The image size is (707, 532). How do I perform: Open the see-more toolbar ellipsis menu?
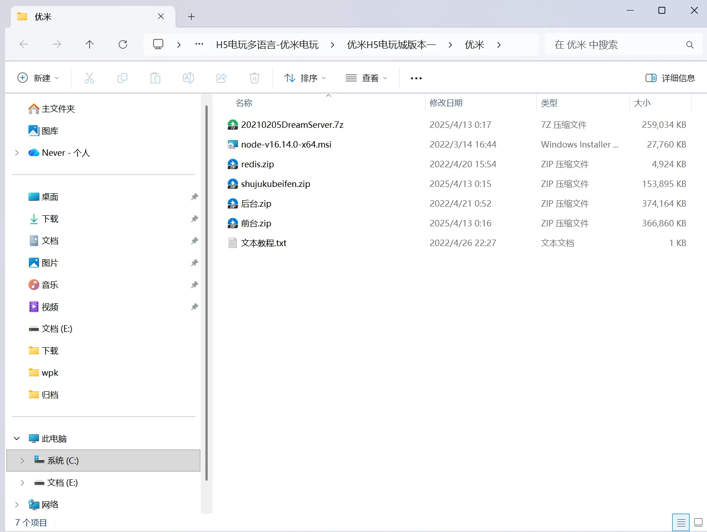[416, 78]
